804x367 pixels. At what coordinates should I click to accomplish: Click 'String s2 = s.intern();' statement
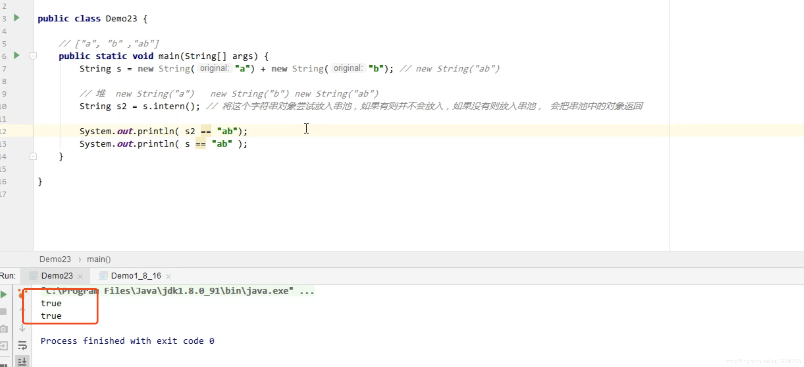click(x=140, y=106)
